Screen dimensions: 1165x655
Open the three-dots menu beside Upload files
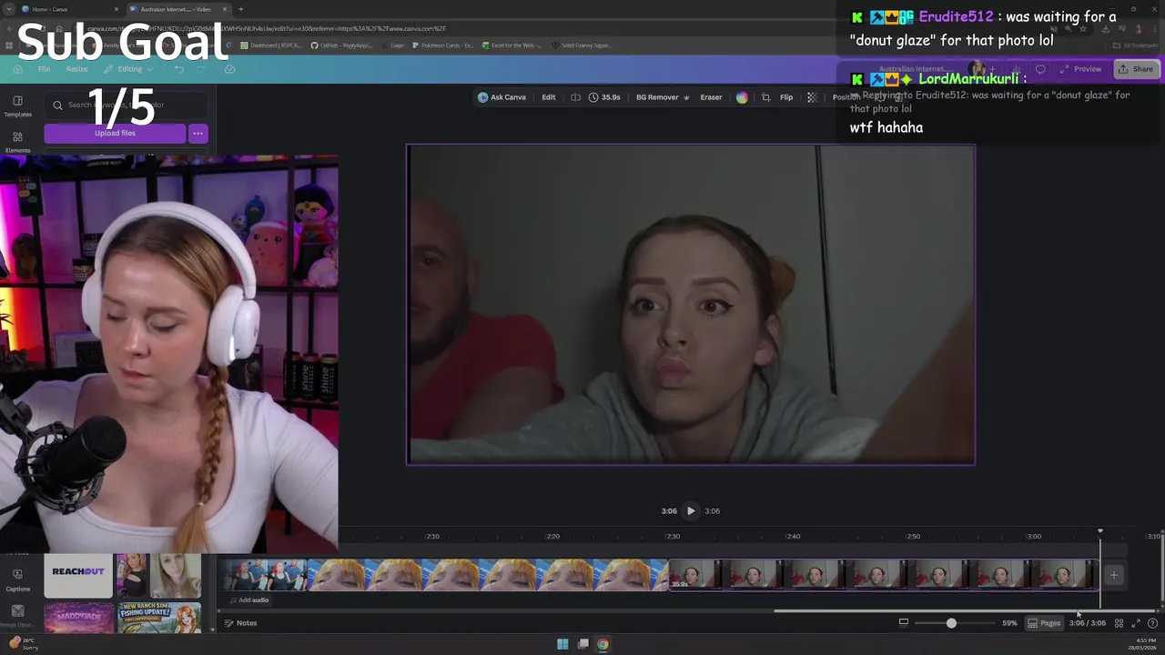(x=198, y=134)
